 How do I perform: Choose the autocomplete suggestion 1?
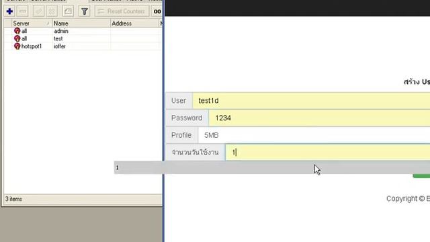[272, 167]
